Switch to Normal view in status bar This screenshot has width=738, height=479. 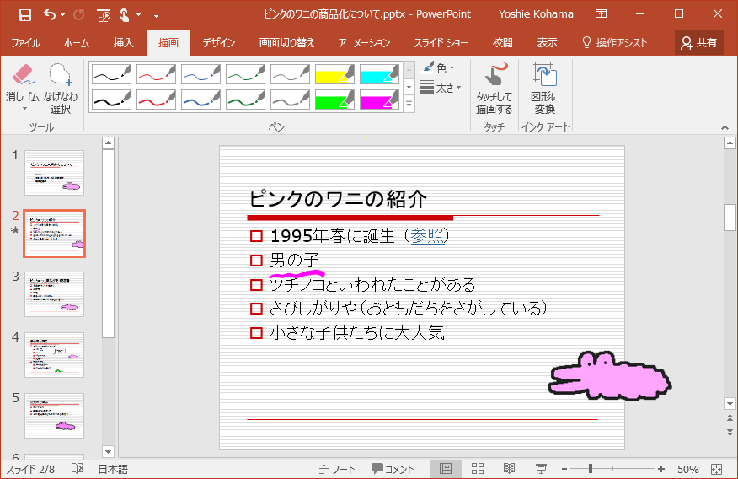click(x=446, y=469)
